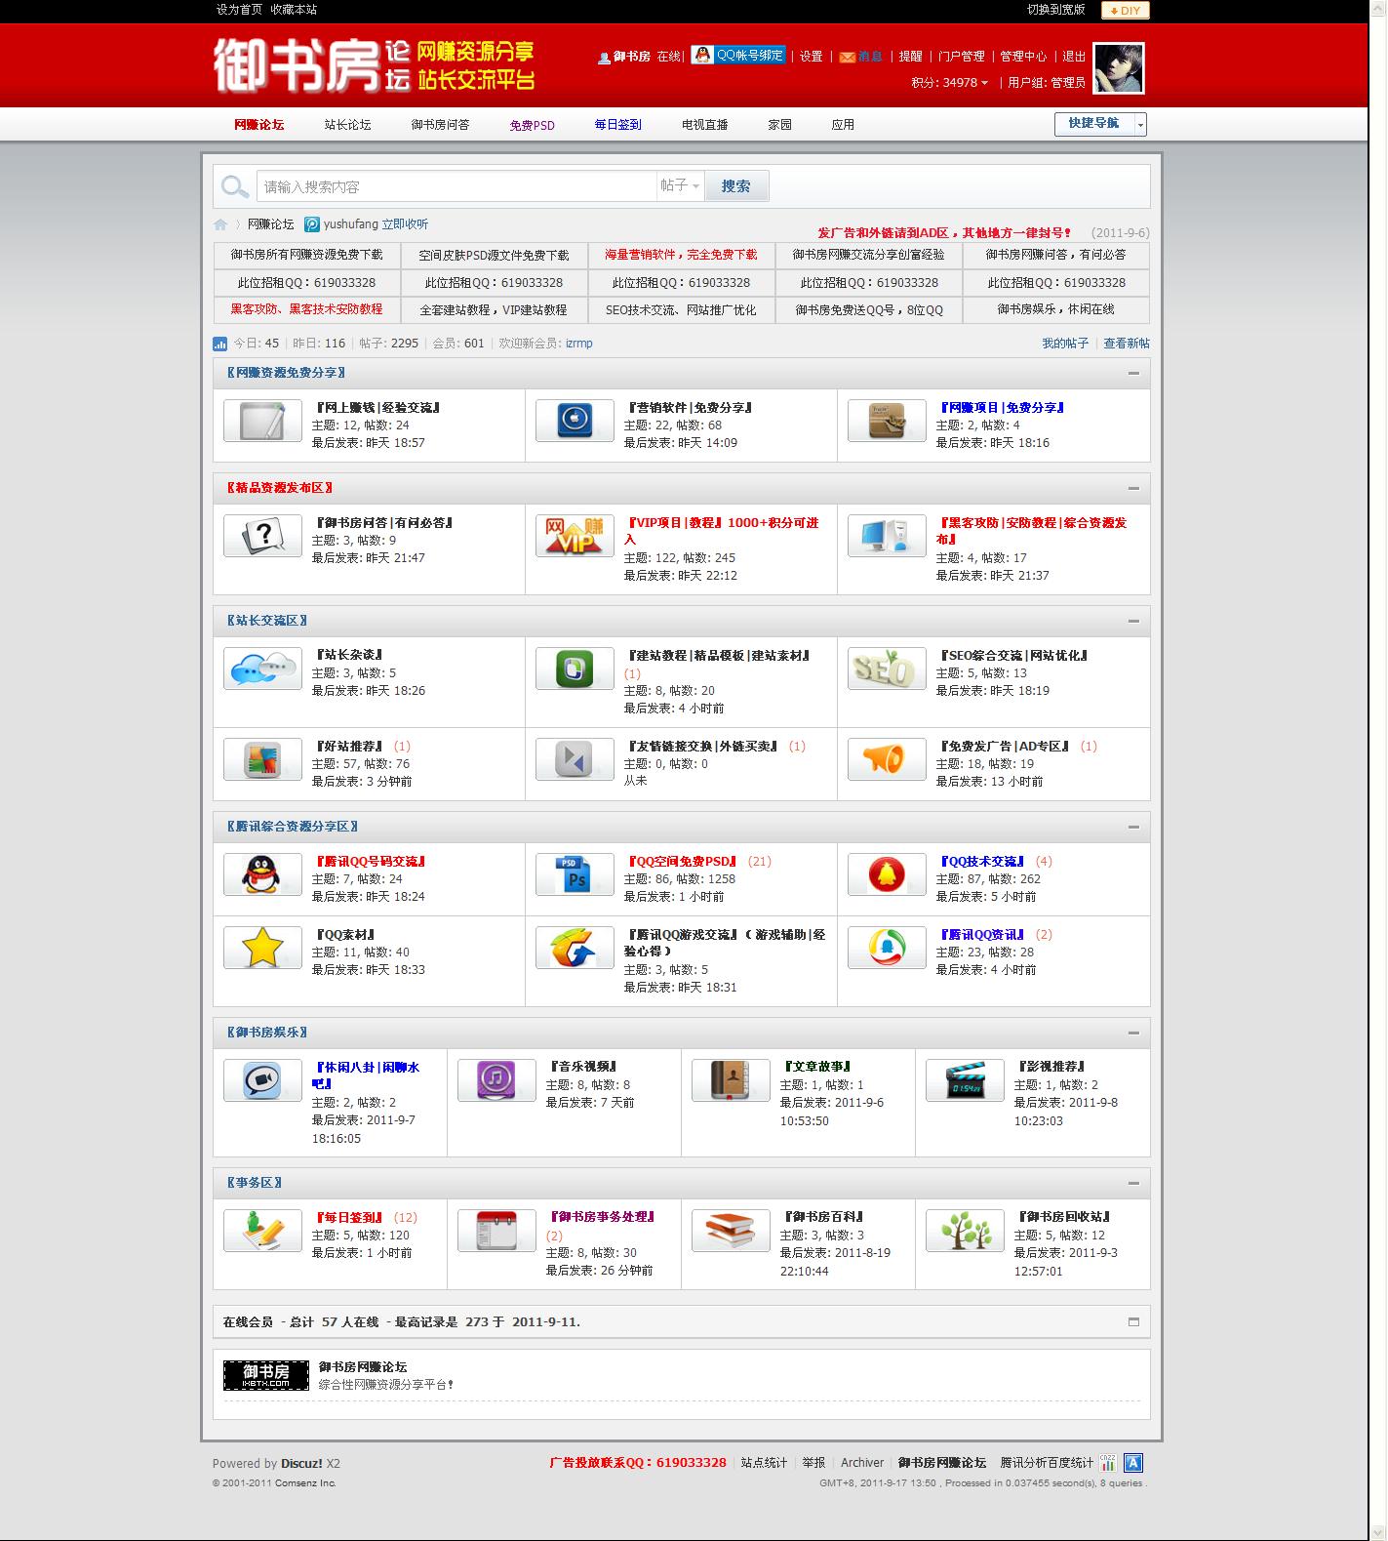The width and height of the screenshot is (1388, 1541).
Task: Open the QQ素材 star icon
Action: pyautogui.click(x=262, y=948)
